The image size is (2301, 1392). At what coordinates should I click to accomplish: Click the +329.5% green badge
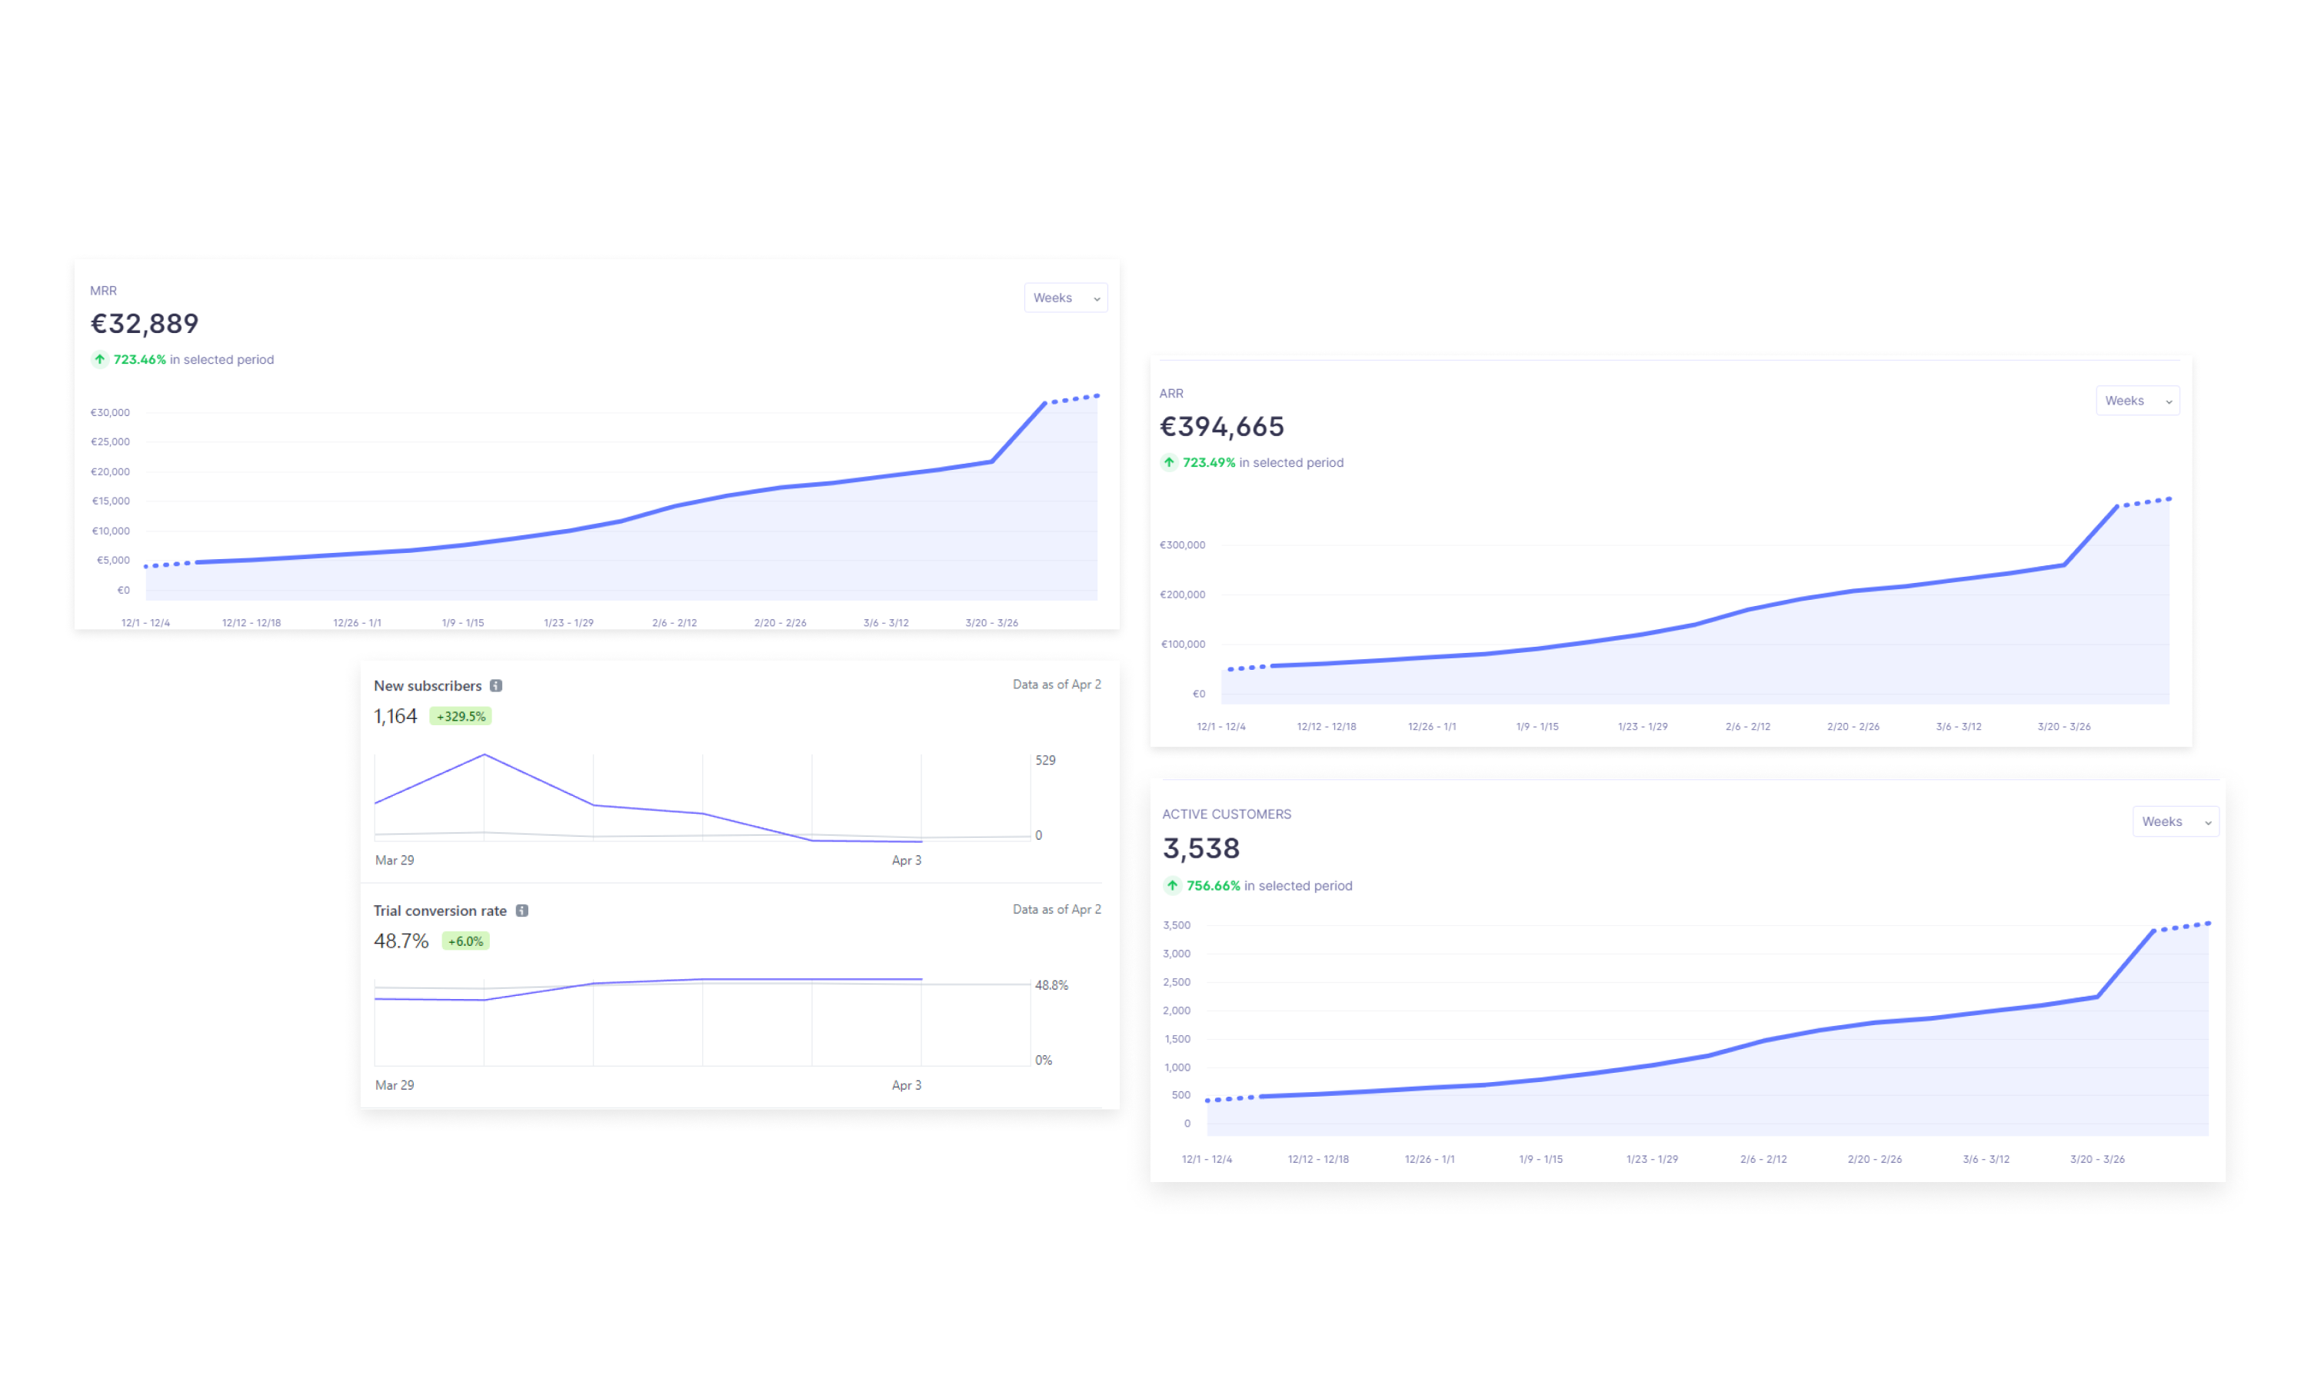tap(461, 716)
